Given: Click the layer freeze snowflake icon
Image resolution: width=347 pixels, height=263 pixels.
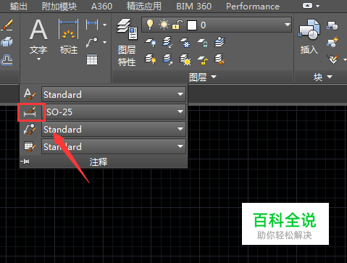Looking at the screenshot, I should click(185, 43).
